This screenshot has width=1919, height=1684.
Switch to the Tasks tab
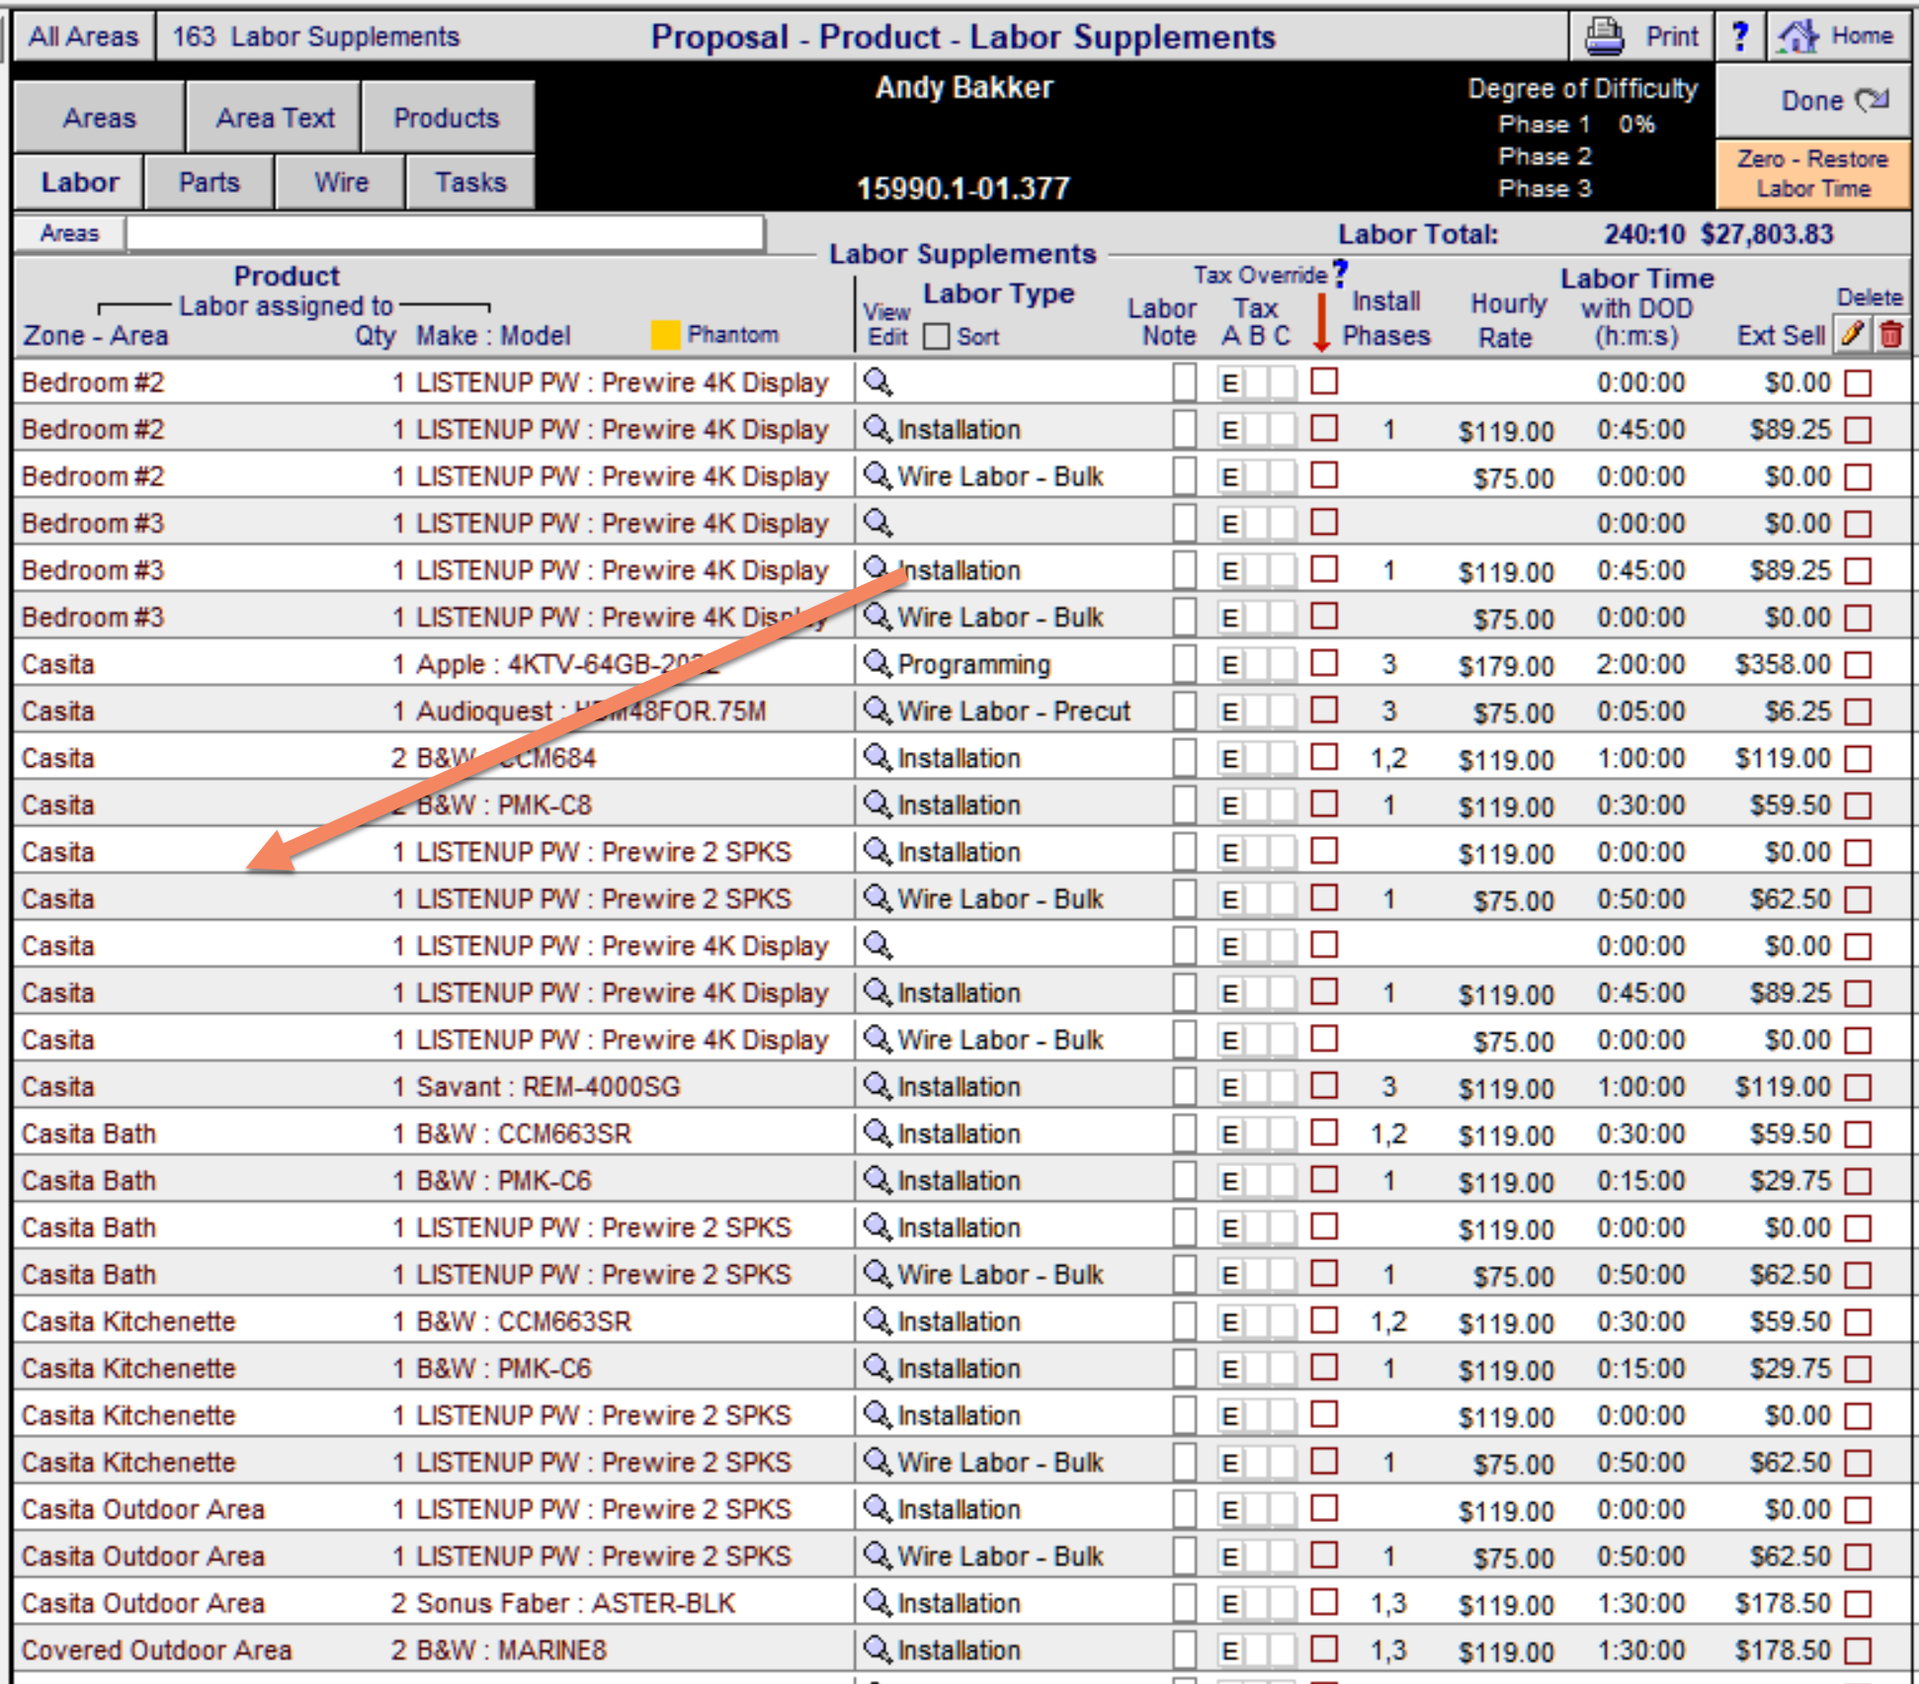tap(470, 182)
